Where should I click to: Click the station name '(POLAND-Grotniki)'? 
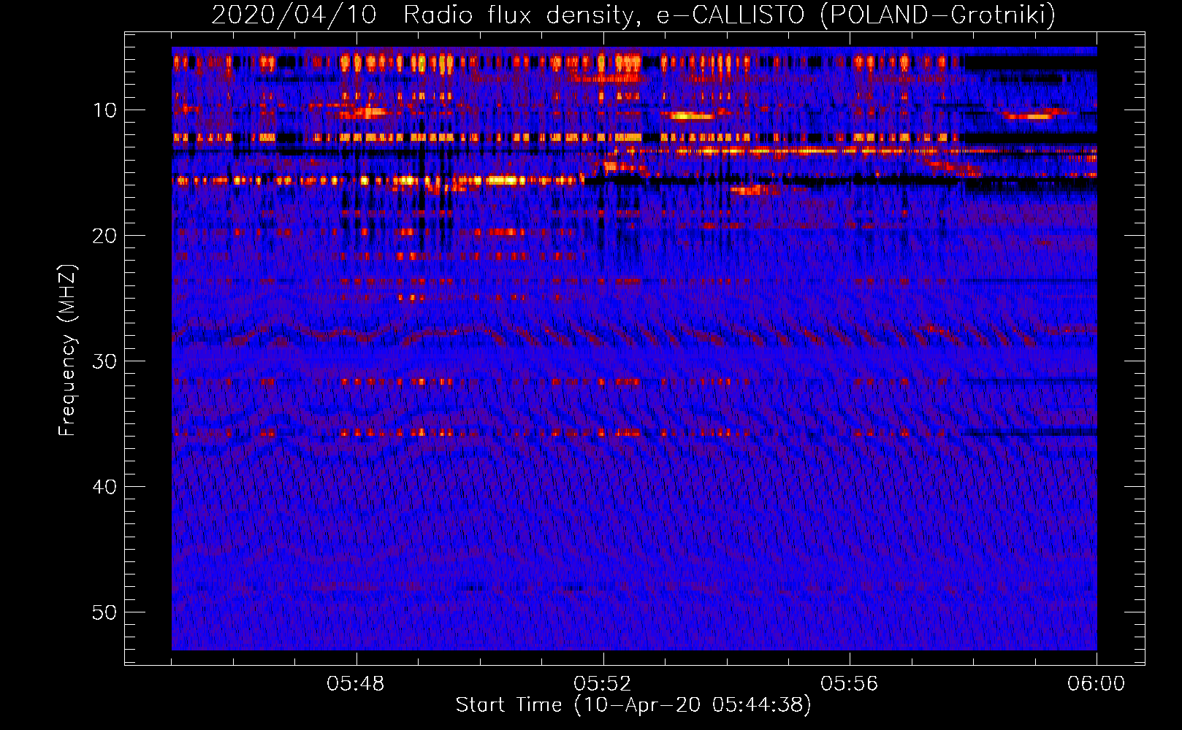[938, 15]
